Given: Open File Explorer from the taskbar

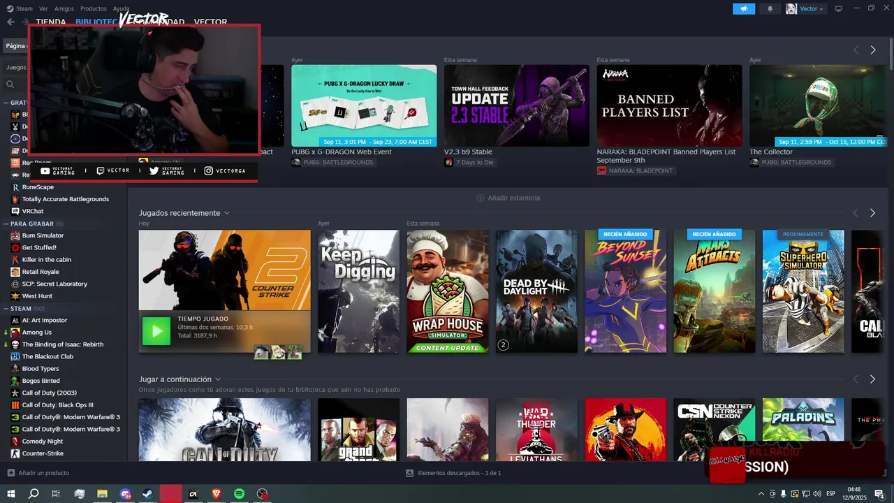Looking at the screenshot, I should coord(102,493).
